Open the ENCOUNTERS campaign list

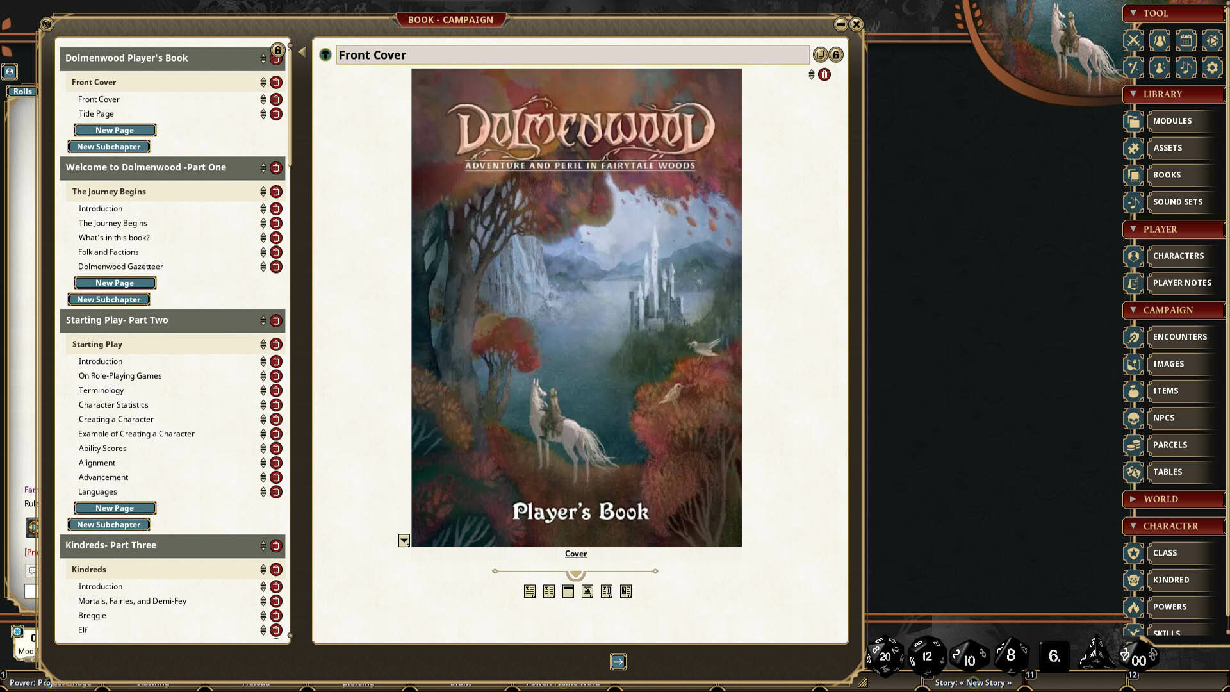[1179, 337]
